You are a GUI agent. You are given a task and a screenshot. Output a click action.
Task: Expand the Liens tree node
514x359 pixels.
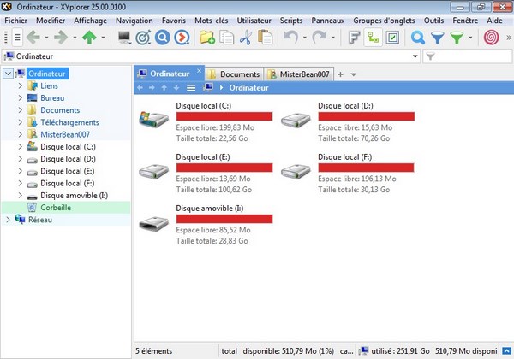point(21,85)
